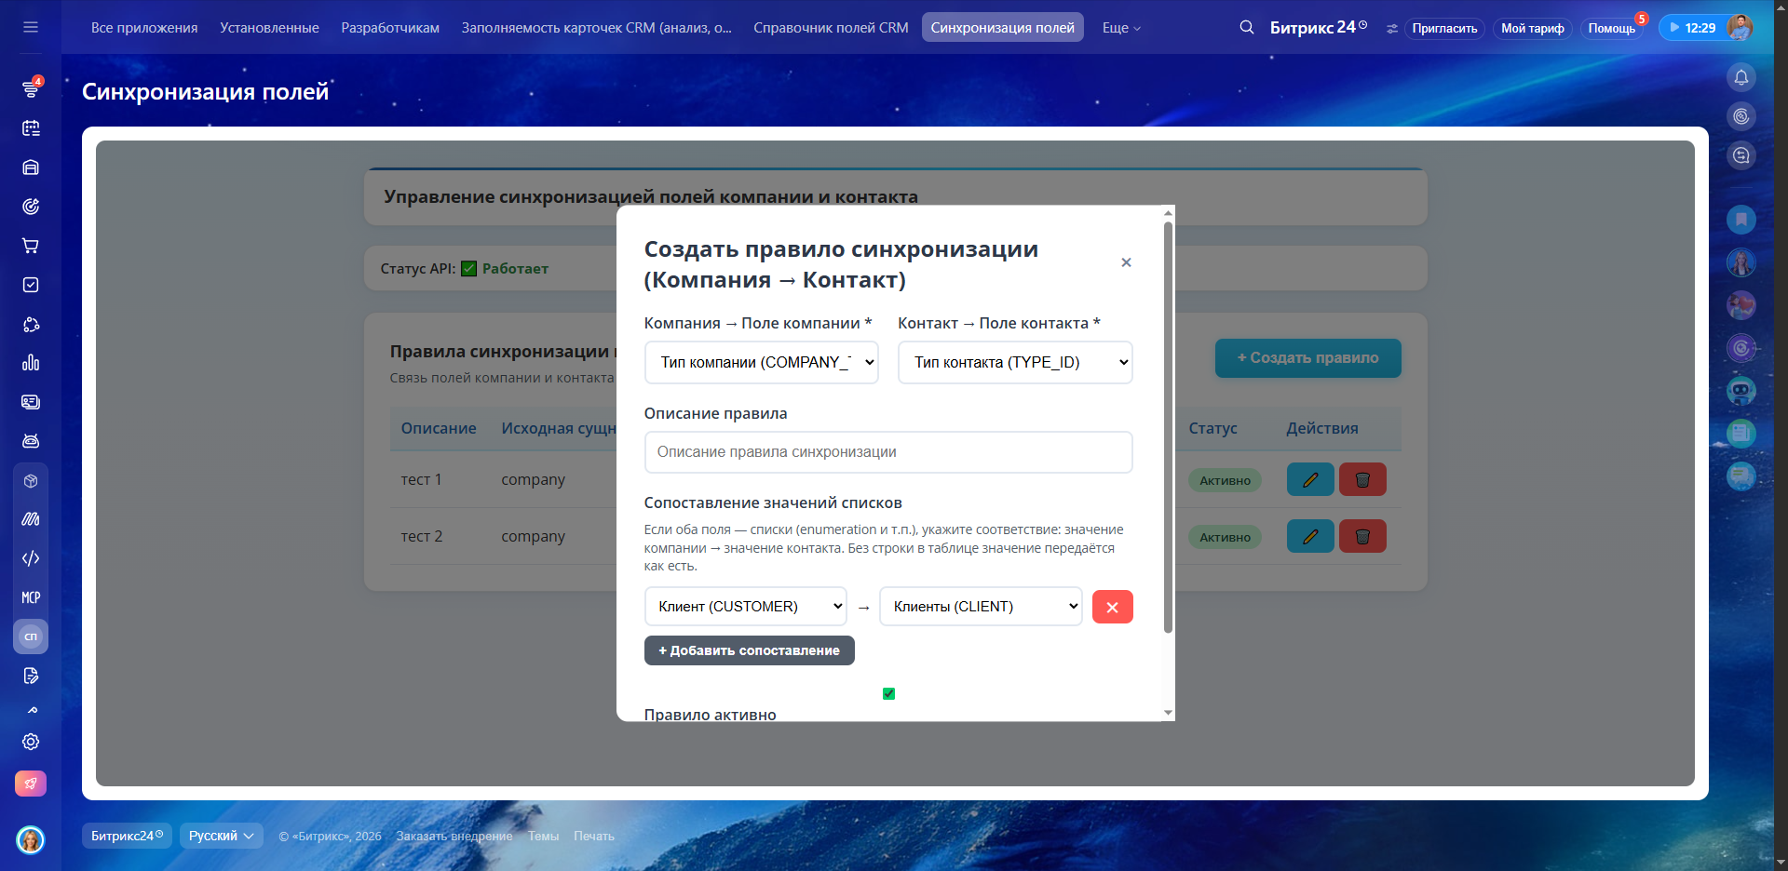
Task: Open the bar chart analytics sidebar icon
Action: [x=31, y=363]
